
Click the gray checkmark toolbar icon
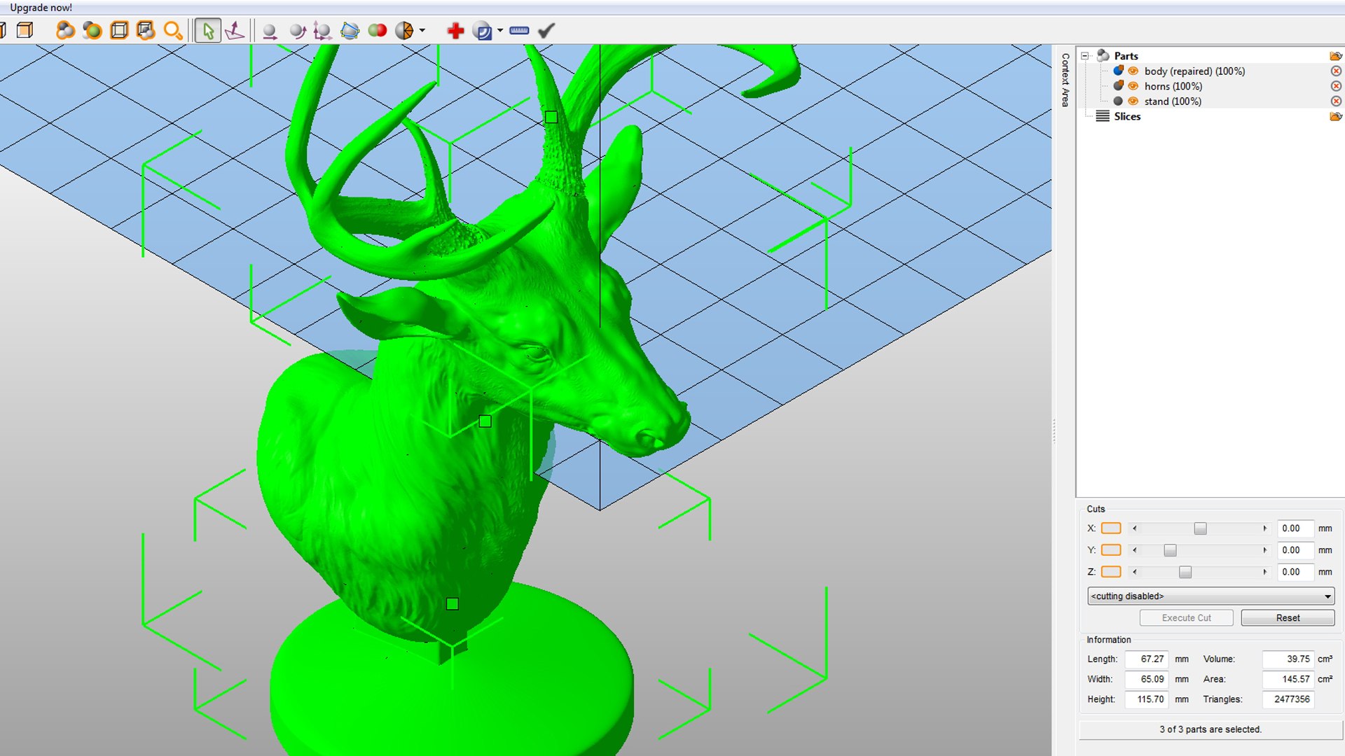click(x=546, y=30)
